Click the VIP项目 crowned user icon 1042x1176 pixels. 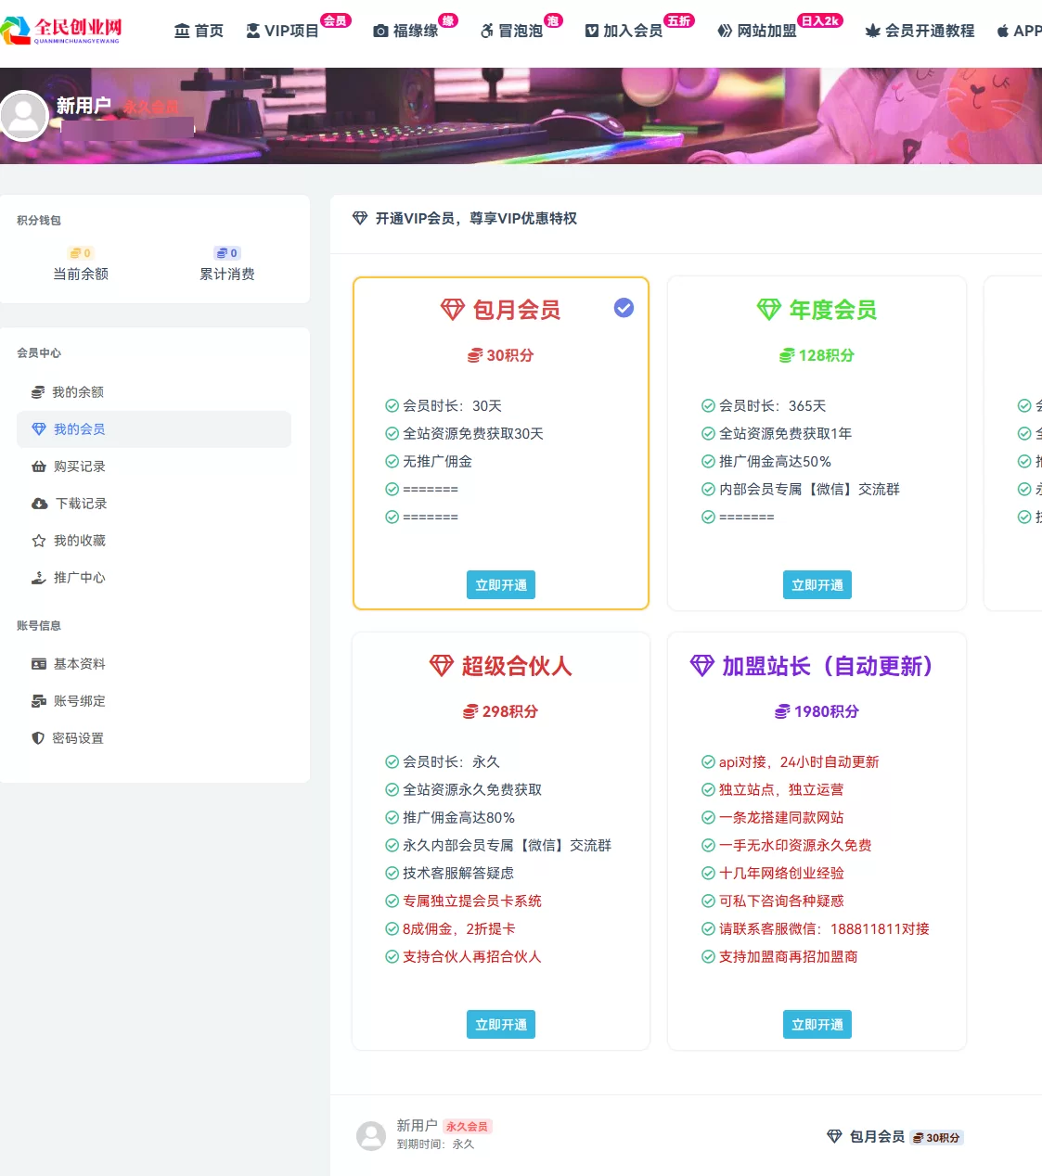click(x=252, y=31)
